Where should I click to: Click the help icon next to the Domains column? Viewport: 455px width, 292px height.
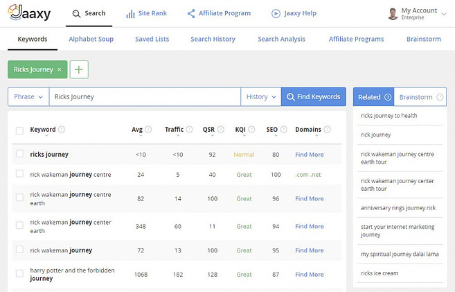[x=327, y=129]
